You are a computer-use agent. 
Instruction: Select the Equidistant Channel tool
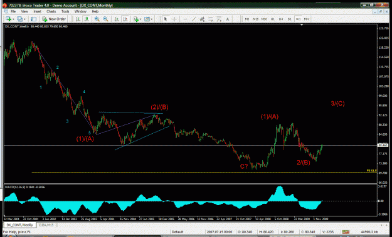point(202,19)
